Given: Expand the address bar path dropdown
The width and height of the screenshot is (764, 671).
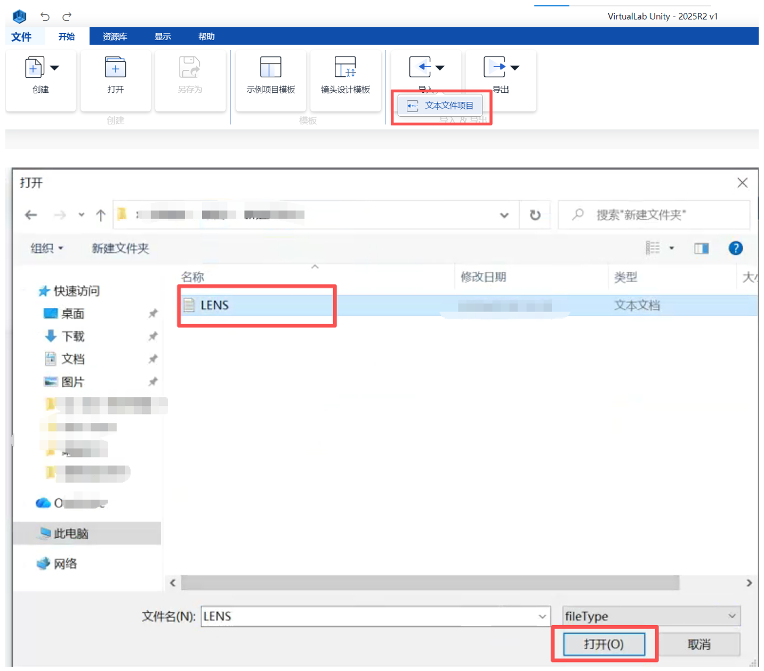Looking at the screenshot, I should (504, 215).
